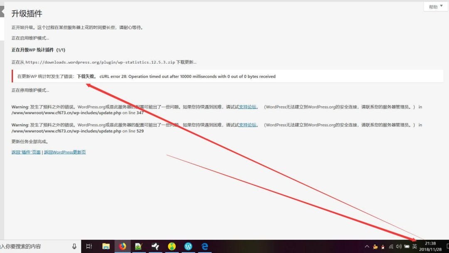Click the Windows search input box
Screen dimensions: 449x253
33,246
